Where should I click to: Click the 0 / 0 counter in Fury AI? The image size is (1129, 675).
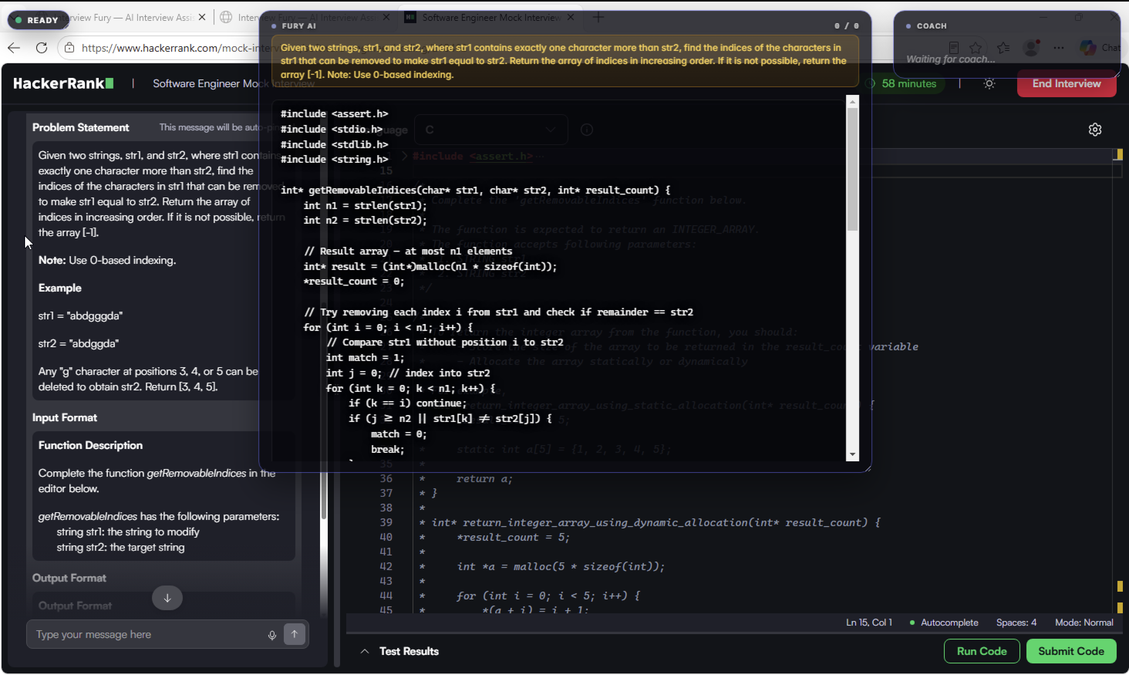847,26
